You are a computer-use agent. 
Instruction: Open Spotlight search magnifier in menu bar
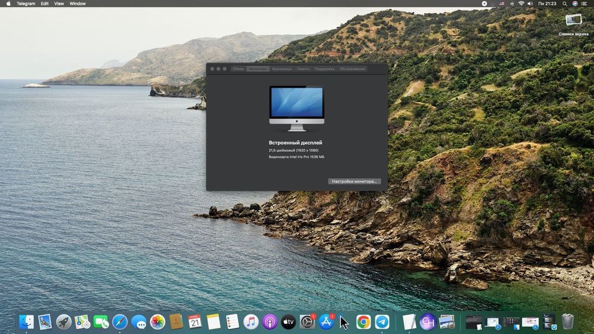click(564, 4)
